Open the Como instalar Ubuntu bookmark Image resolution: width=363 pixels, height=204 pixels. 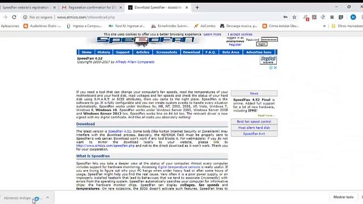click(281, 26)
